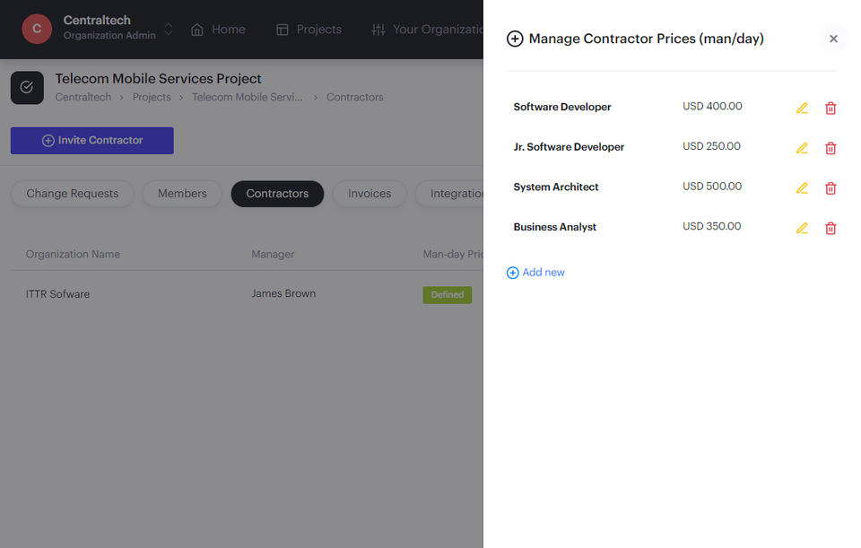861x548 pixels.
Task: Delete the Software Developer price entry
Action: [x=831, y=109]
